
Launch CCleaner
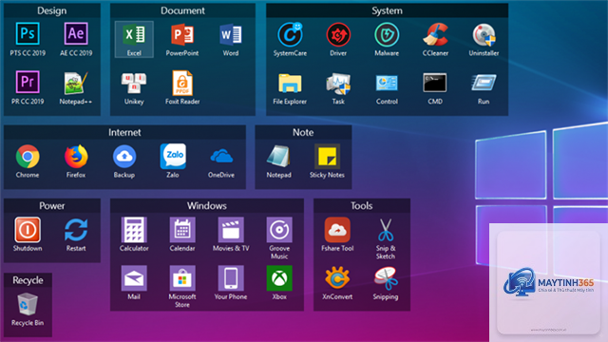coord(435,35)
